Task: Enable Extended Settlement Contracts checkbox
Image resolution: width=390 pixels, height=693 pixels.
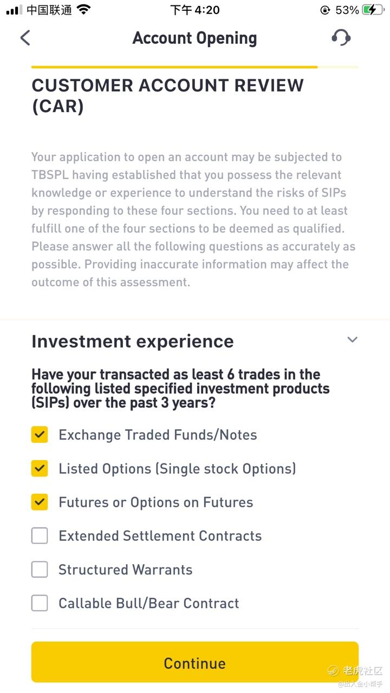Action: [40, 536]
